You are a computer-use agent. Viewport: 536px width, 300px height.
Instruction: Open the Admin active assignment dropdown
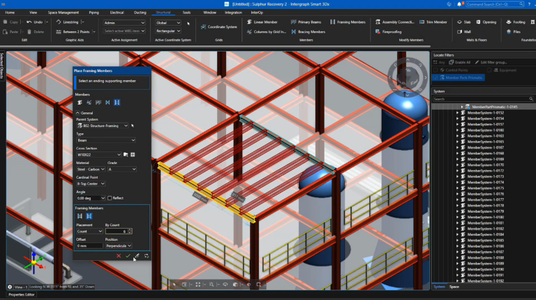pos(124,22)
